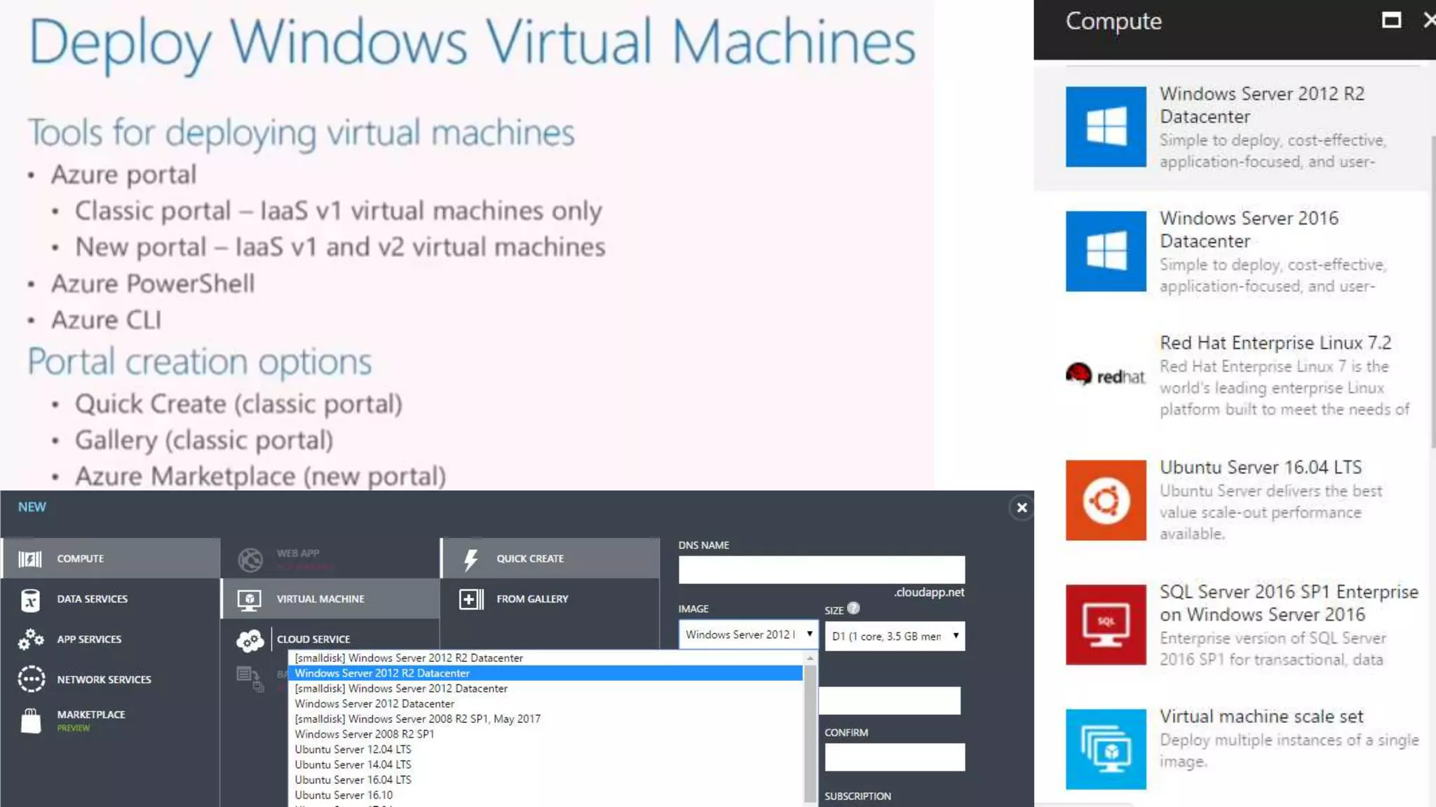The image size is (1436, 807).
Task: Select Network Services menu item
Action: (104, 680)
